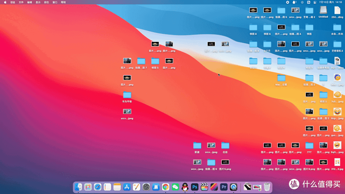This screenshot has height=194, width=345.
Task: Open the 帮助 menu in the menu bar
Action: click(x=63, y=2)
